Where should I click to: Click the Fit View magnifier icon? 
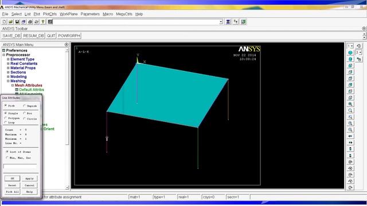tap(350, 104)
